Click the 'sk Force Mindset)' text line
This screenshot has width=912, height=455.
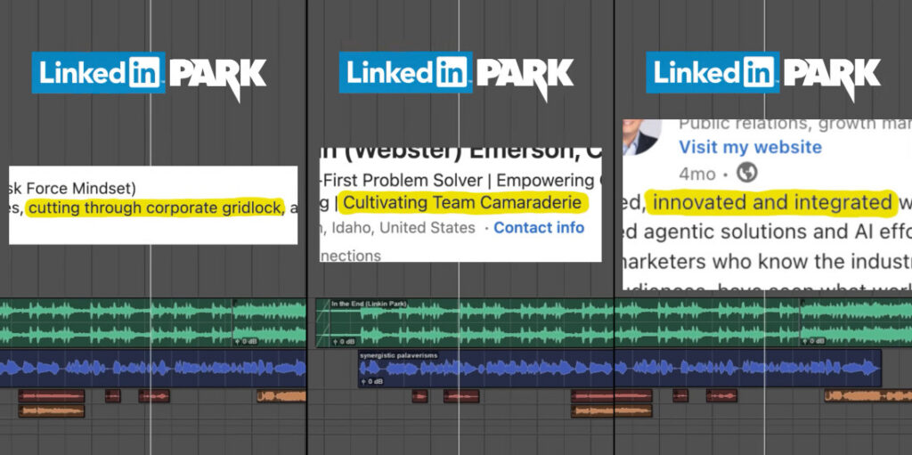[73, 189]
